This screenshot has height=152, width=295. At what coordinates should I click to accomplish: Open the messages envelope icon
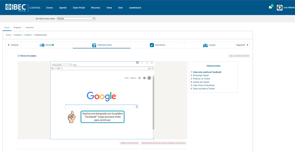[x=270, y=7]
